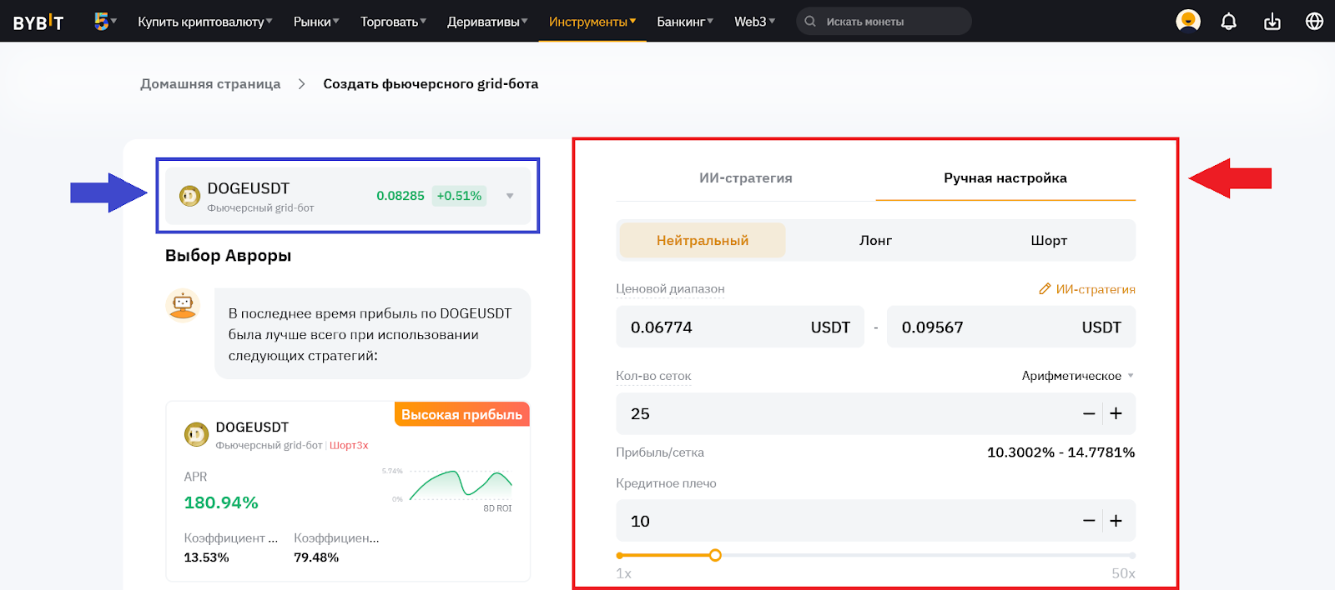Click the Dogecoin icon in strategy card

point(196,434)
